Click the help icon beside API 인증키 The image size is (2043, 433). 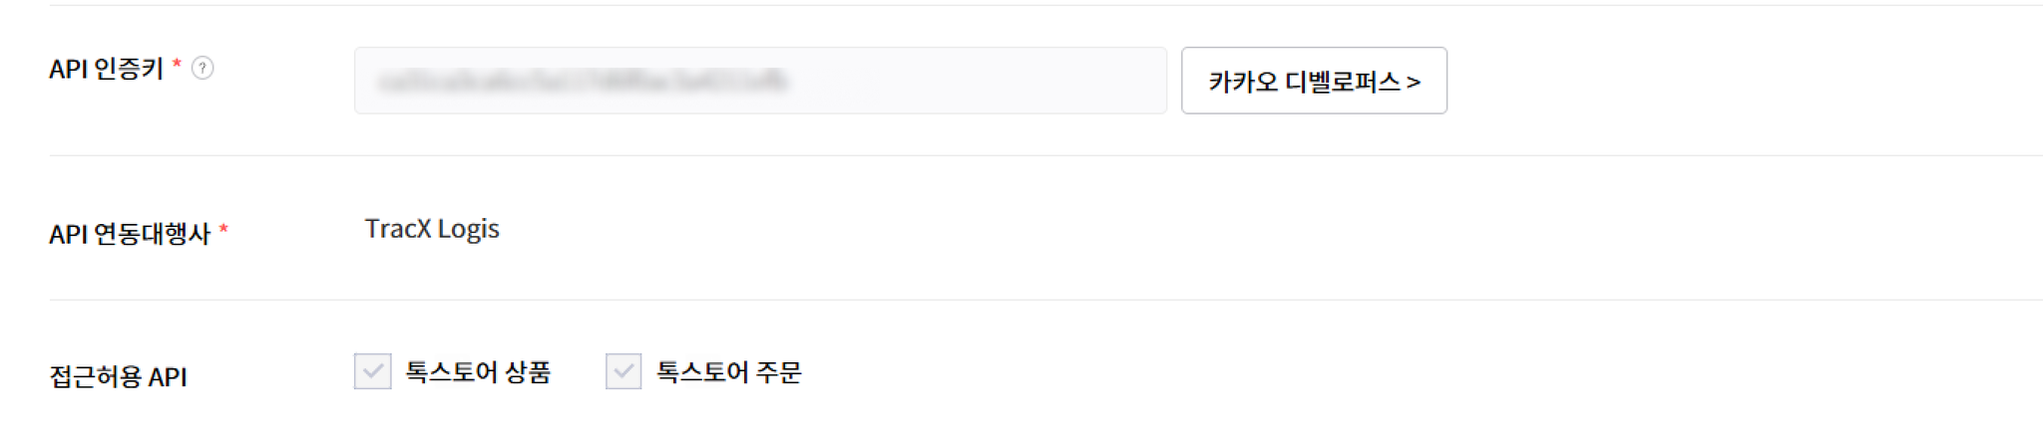click(x=203, y=68)
